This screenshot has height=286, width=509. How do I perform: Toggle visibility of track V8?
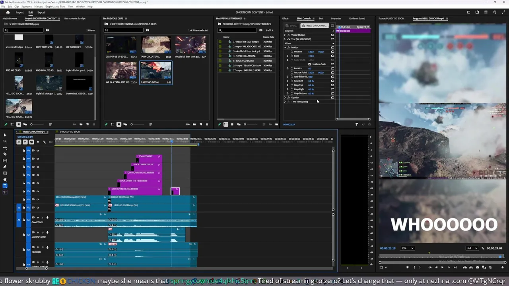pos(38,151)
